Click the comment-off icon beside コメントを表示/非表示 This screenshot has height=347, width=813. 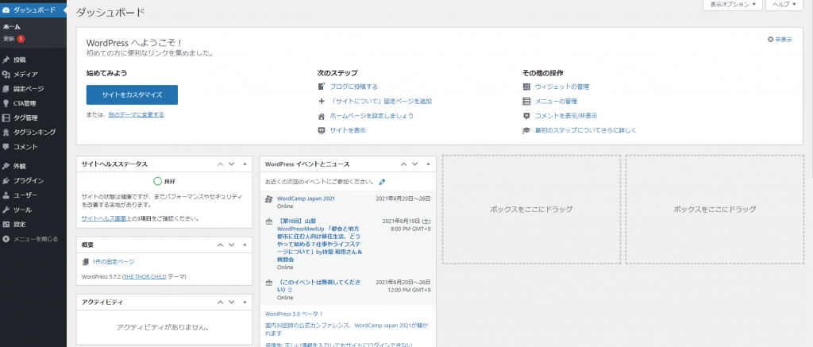[x=527, y=116]
